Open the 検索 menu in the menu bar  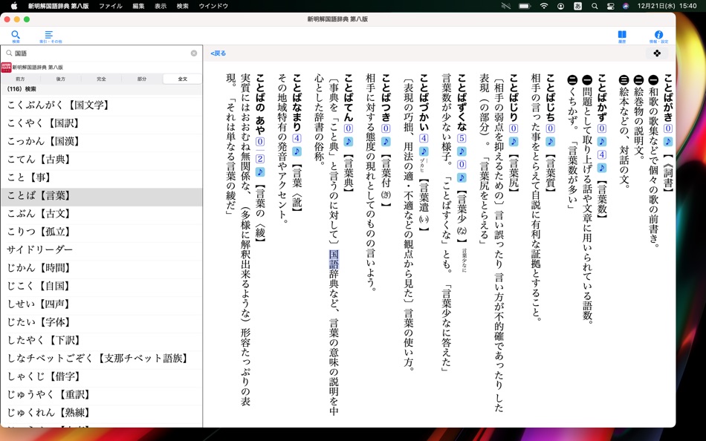pos(182,6)
